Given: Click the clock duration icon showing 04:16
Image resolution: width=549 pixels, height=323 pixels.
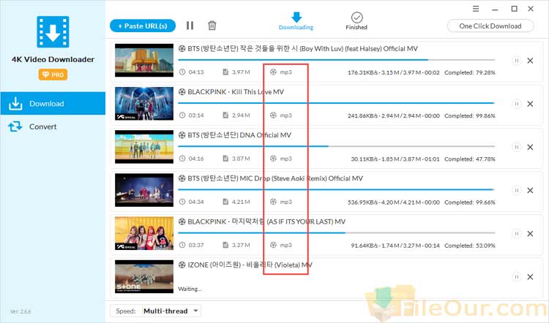Looking at the screenshot, I should [182, 159].
